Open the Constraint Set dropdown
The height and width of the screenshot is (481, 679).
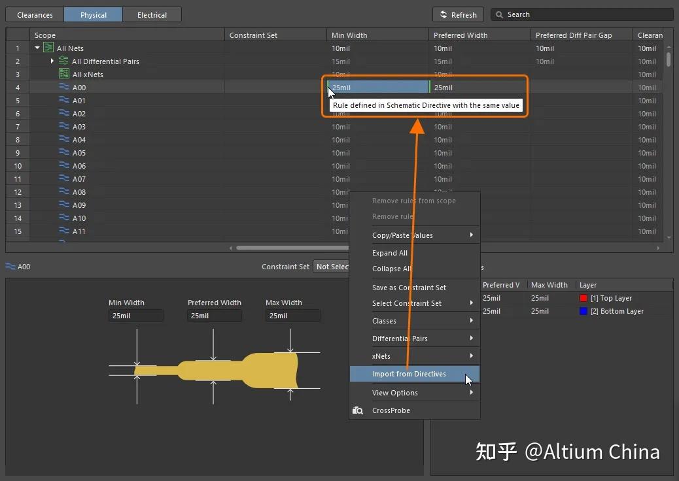point(331,267)
